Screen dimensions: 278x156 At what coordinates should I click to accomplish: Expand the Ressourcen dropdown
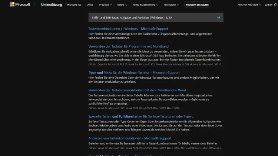click(x=171, y=5)
